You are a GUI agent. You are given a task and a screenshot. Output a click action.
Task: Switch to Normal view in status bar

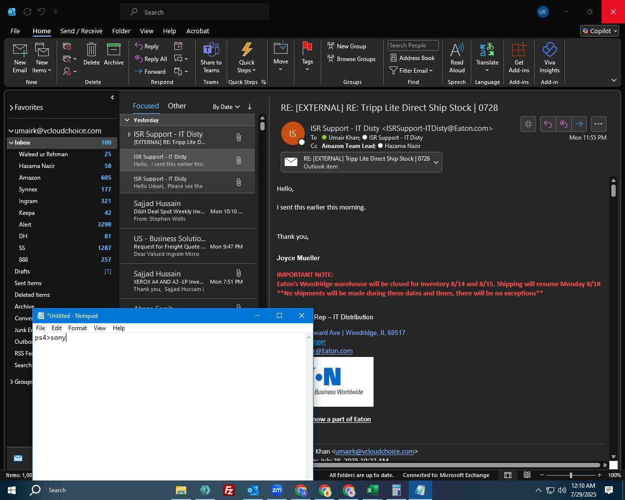coord(508,475)
